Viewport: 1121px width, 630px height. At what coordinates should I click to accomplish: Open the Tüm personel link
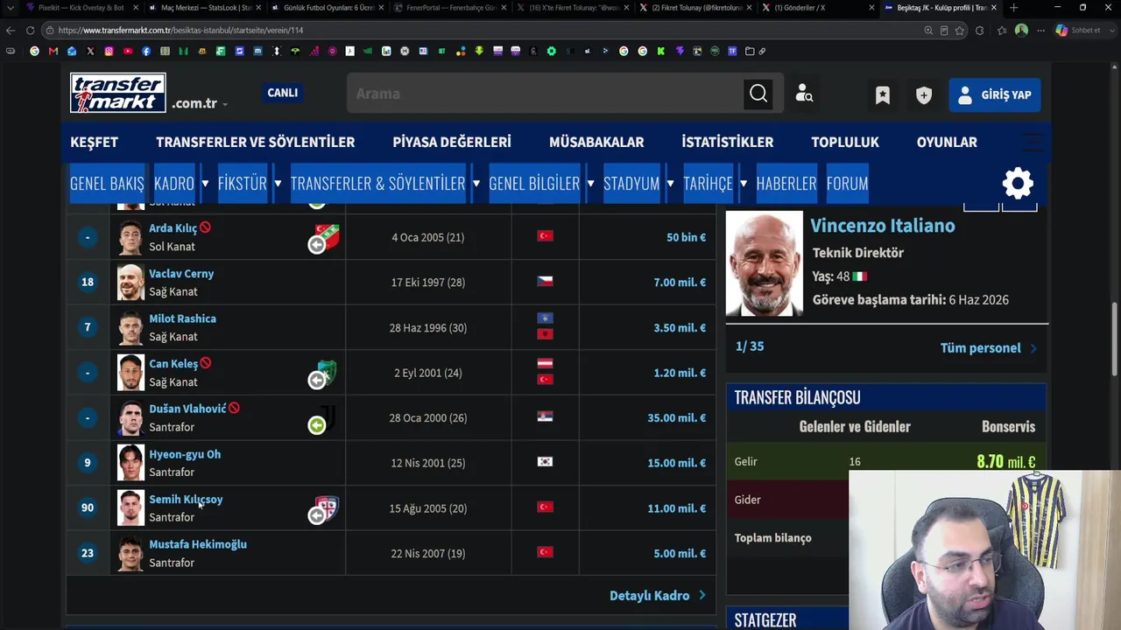click(x=988, y=348)
